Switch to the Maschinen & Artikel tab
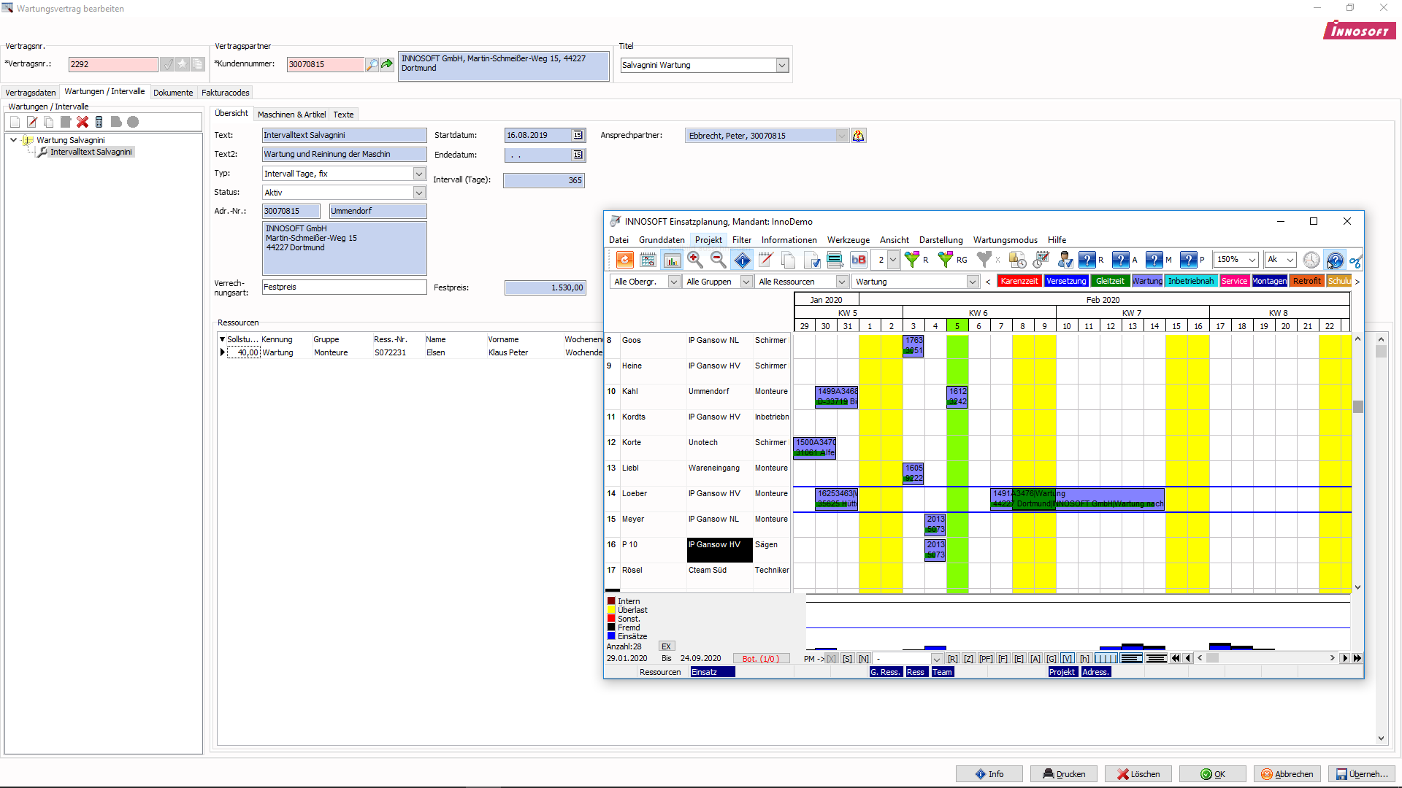1402x788 pixels. coord(291,115)
